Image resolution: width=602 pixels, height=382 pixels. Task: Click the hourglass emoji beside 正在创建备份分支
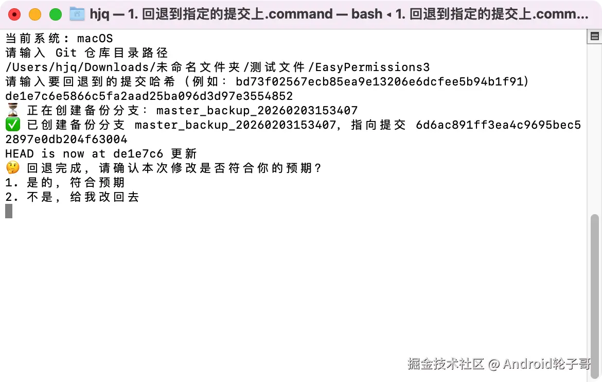click(x=13, y=111)
